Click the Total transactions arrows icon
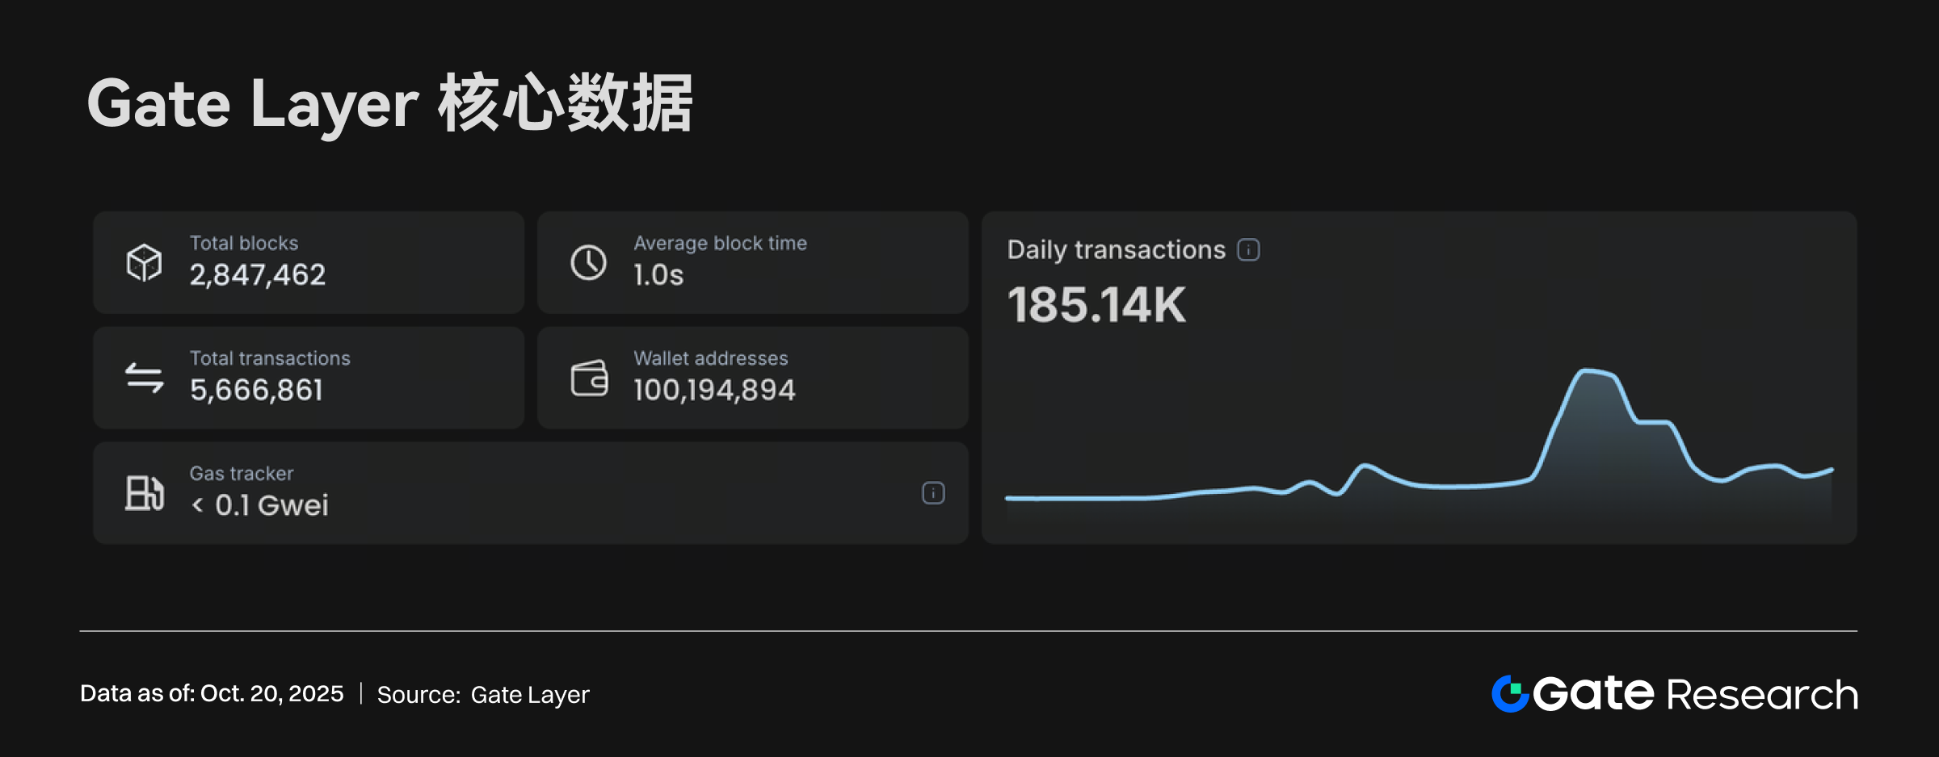1939x757 pixels. tap(145, 378)
